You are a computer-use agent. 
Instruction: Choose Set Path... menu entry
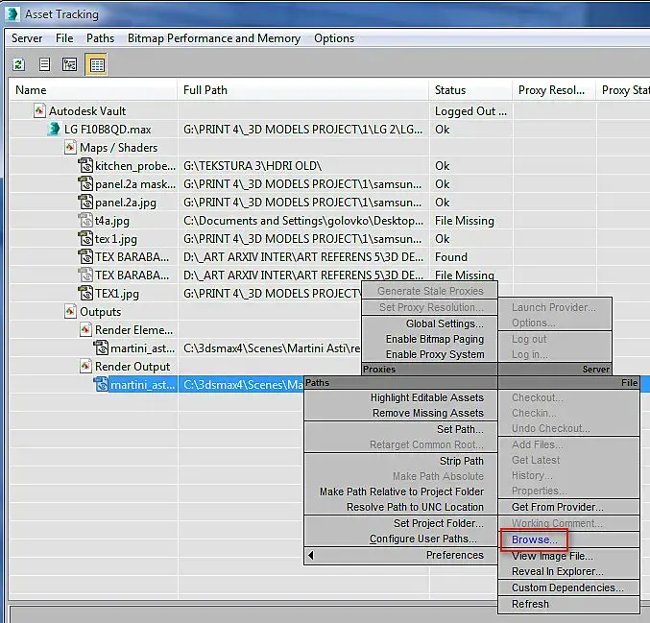(x=460, y=429)
